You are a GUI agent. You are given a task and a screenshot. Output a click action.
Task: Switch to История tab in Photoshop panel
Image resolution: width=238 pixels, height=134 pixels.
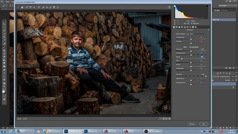pyautogui.click(x=217, y=10)
